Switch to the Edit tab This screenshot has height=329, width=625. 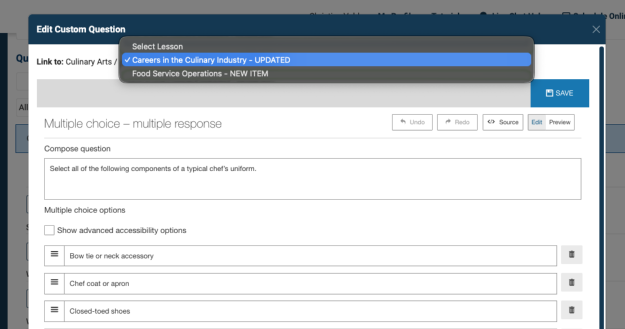click(536, 122)
